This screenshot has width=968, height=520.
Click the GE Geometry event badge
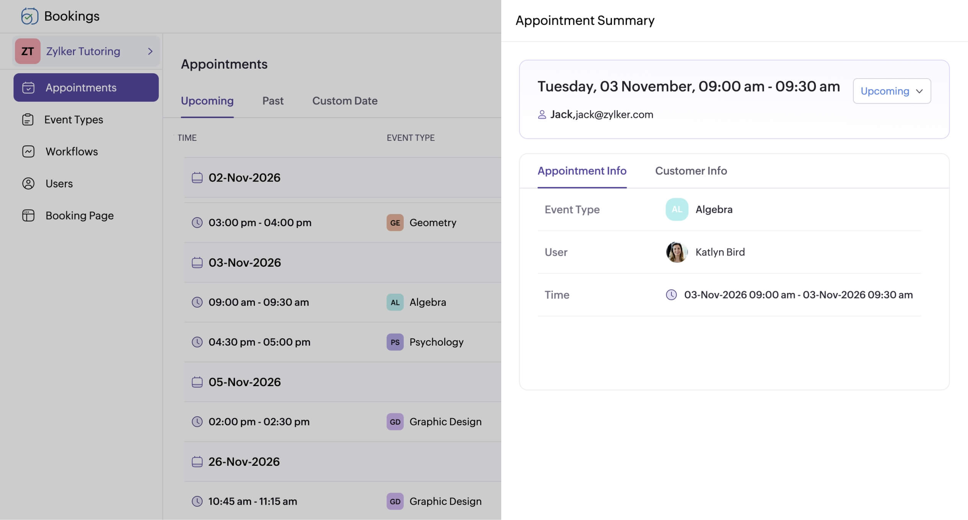coord(395,223)
